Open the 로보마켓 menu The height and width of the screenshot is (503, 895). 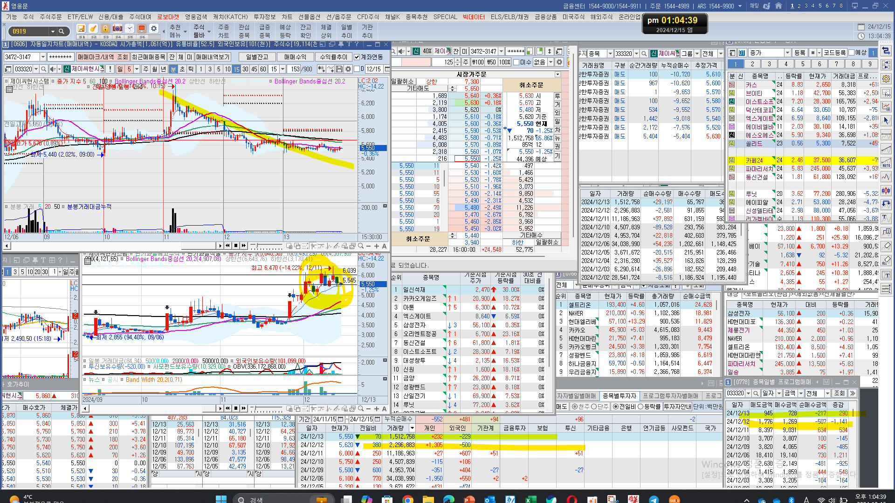click(x=168, y=17)
